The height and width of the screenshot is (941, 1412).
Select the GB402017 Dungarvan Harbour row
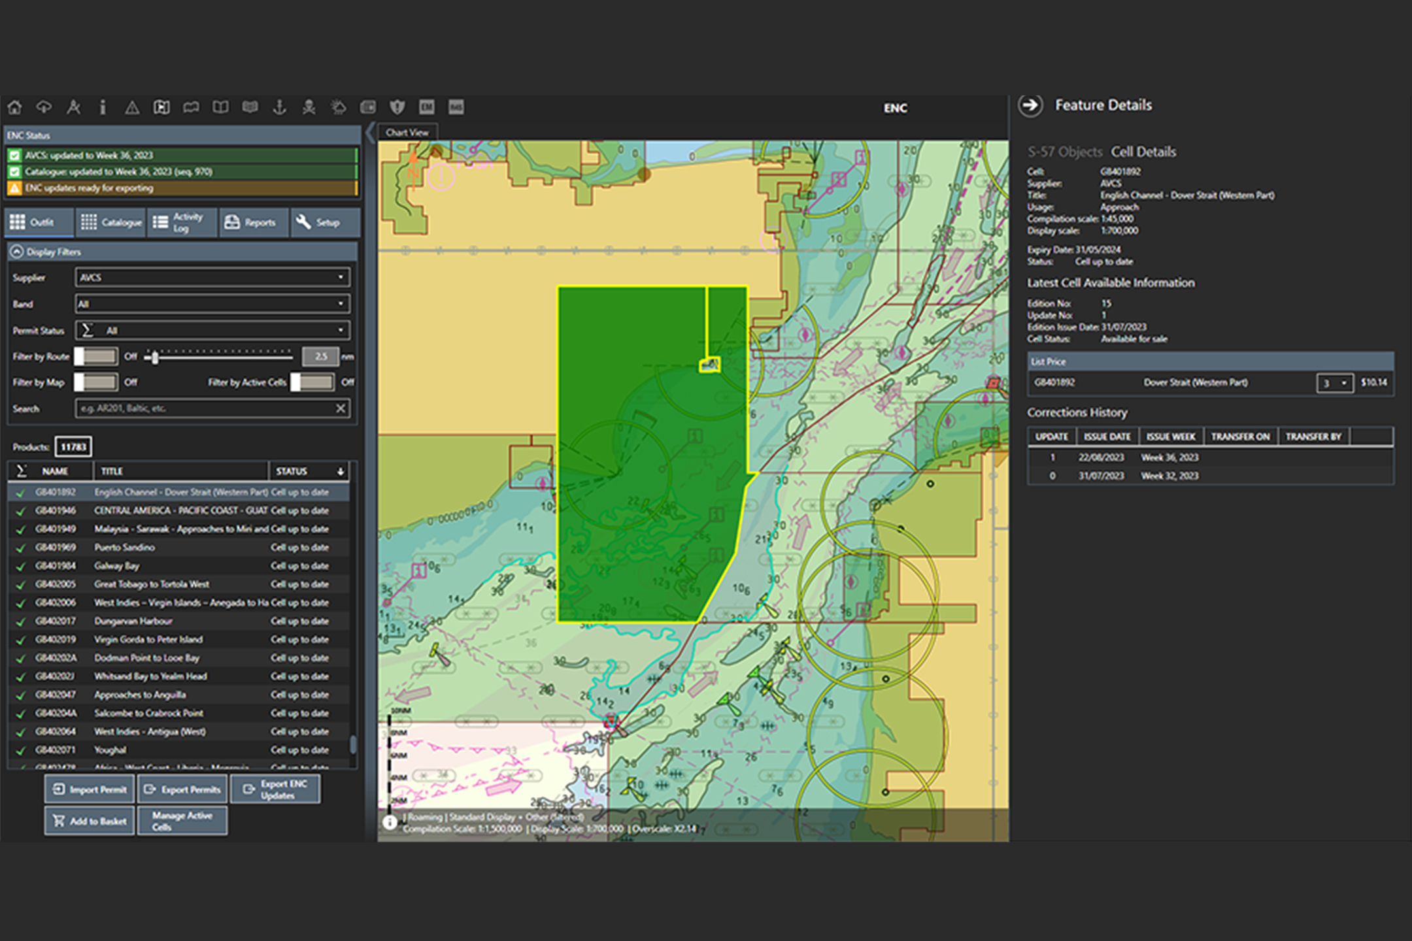coord(178,621)
